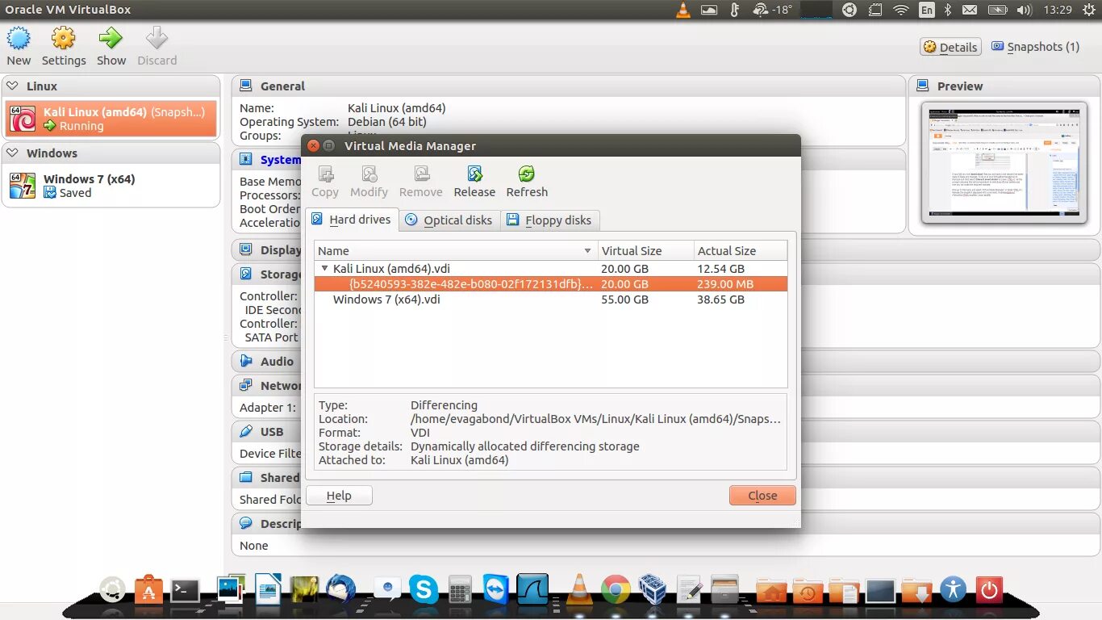The image size is (1102, 620).
Task: Open the Wi-Fi network indicator
Action: pyautogui.click(x=901, y=10)
